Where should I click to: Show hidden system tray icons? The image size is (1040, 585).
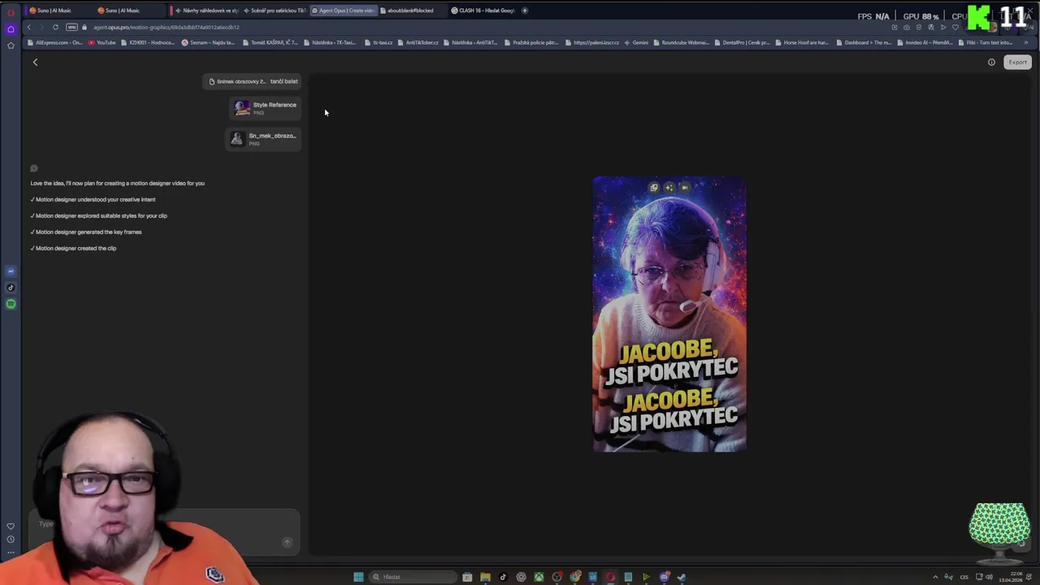[x=935, y=577]
